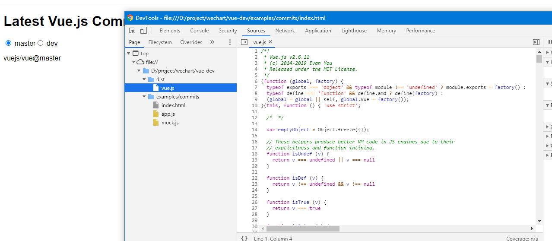
Task: Click the examples/commits folder icon
Action: [x=151, y=97]
